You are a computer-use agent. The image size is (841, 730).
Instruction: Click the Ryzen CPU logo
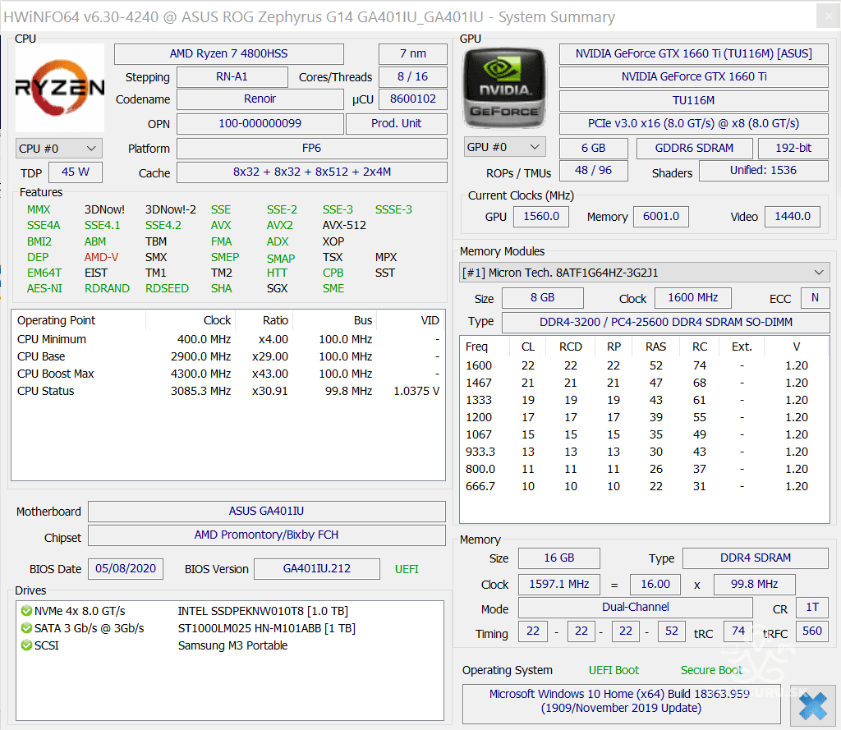59,88
